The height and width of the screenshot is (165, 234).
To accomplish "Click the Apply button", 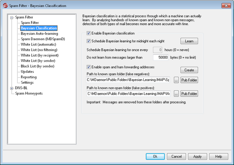I will tap(197, 157).
